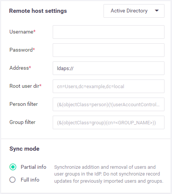Click the Group filter label
172x194 pixels.
pyautogui.click(x=23, y=122)
